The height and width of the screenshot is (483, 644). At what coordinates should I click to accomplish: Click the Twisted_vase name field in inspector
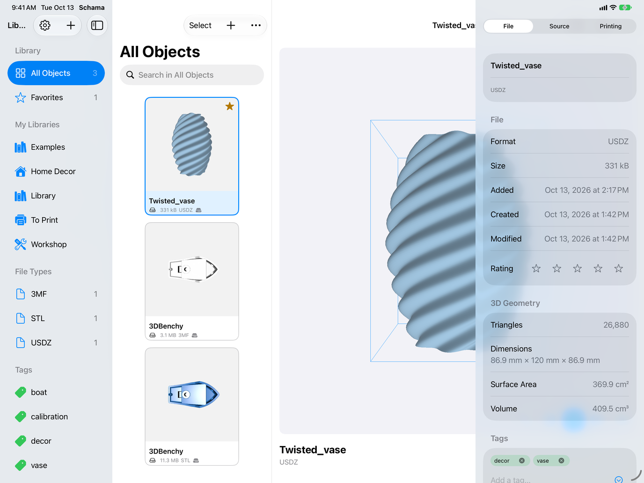tap(560, 66)
